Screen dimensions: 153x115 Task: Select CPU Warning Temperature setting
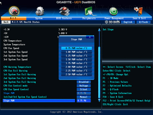(x=17, y=67)
